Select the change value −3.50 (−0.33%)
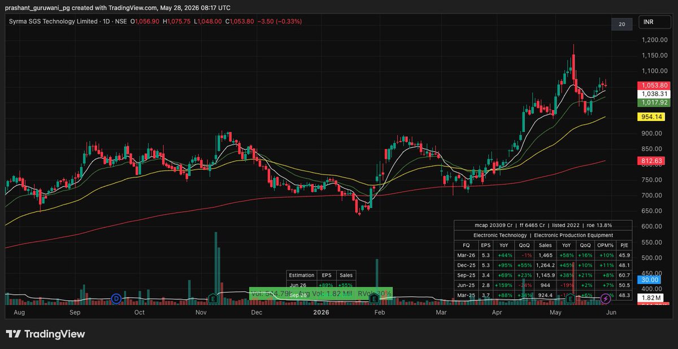Screen dimensions: 678x349 [x=280, y=21]
